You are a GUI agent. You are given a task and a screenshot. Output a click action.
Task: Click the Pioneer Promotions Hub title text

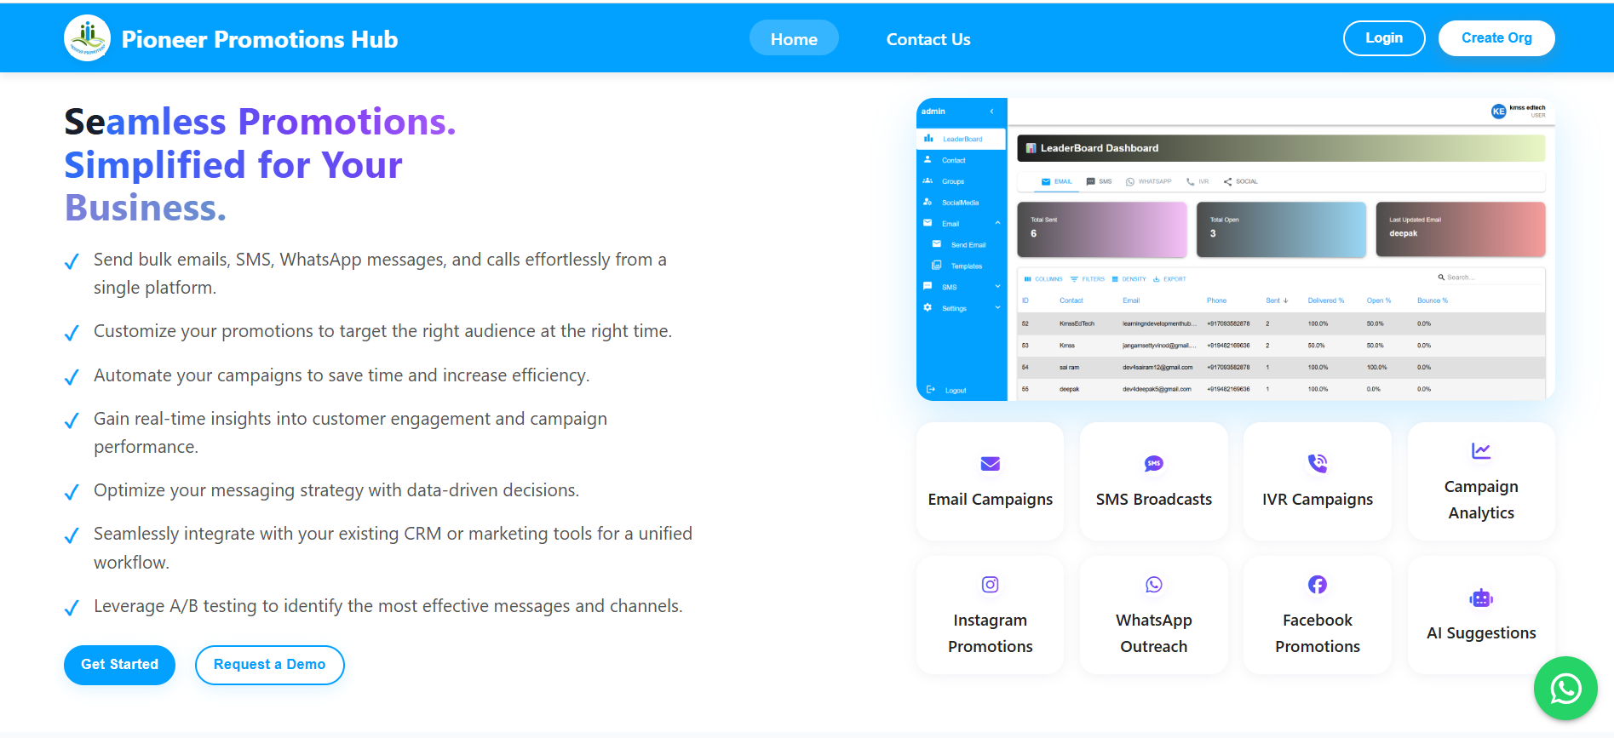(260, 39)
